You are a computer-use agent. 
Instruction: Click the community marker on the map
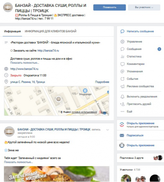[58, 99]
